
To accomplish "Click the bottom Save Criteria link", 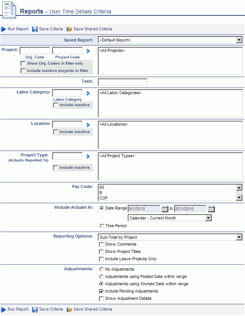I will tap(51, 309).
